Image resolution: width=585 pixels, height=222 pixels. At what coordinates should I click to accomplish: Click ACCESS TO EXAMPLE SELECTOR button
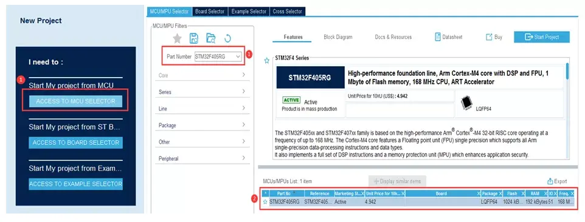click(x=76, y=184)
